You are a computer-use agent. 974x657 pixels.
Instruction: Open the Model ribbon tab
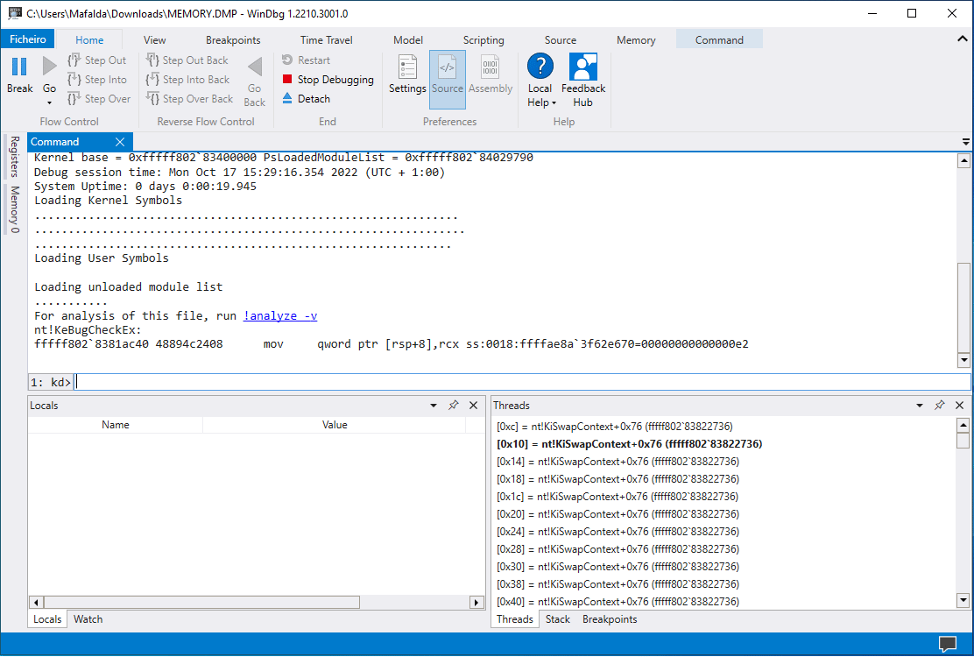coord(408,39)
